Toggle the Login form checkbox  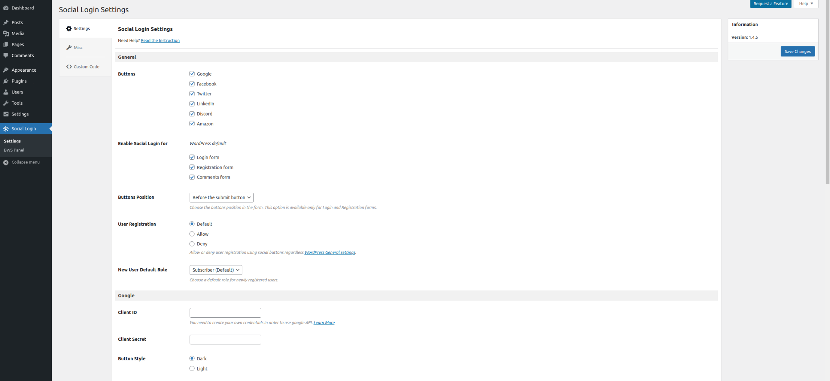[192, 157]
